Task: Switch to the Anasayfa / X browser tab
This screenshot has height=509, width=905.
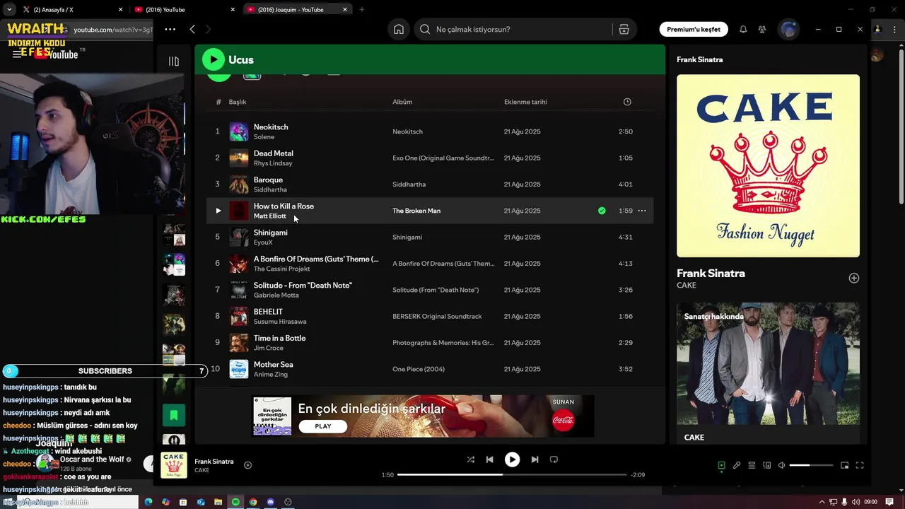Action: click(x=71, y=9)
